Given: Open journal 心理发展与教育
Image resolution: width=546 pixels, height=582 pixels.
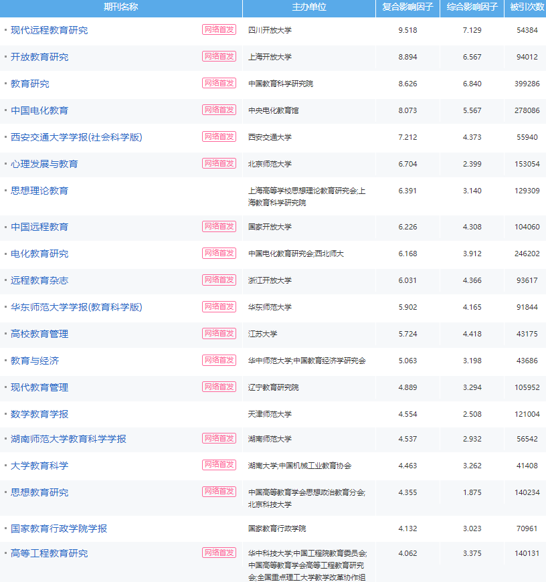Looking at the screenshot, I should click(45, 164).
